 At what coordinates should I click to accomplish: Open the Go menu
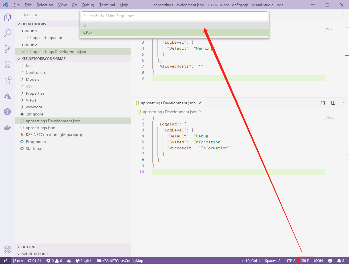click(x=74, y=5)
